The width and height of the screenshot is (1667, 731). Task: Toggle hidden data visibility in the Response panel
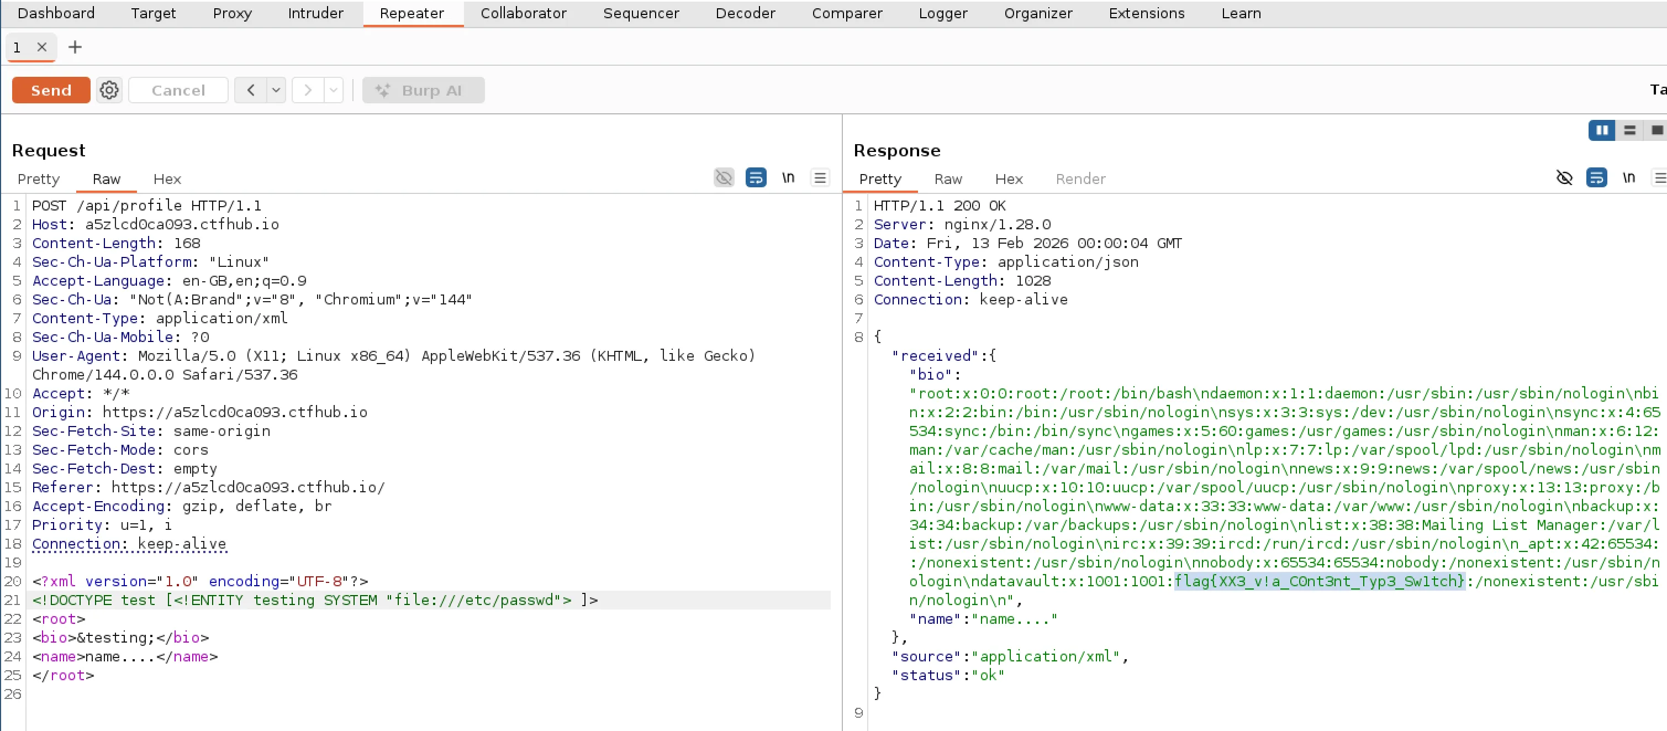1565,178
